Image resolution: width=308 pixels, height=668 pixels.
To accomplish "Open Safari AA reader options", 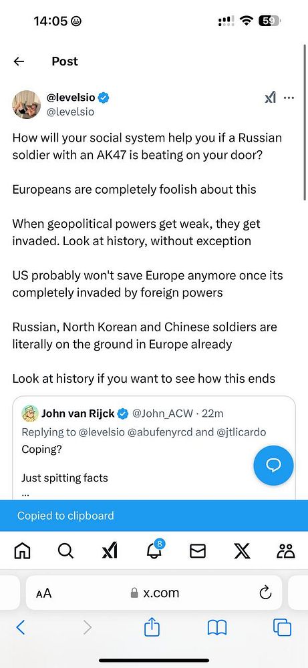I will click(x=44, y=593).
